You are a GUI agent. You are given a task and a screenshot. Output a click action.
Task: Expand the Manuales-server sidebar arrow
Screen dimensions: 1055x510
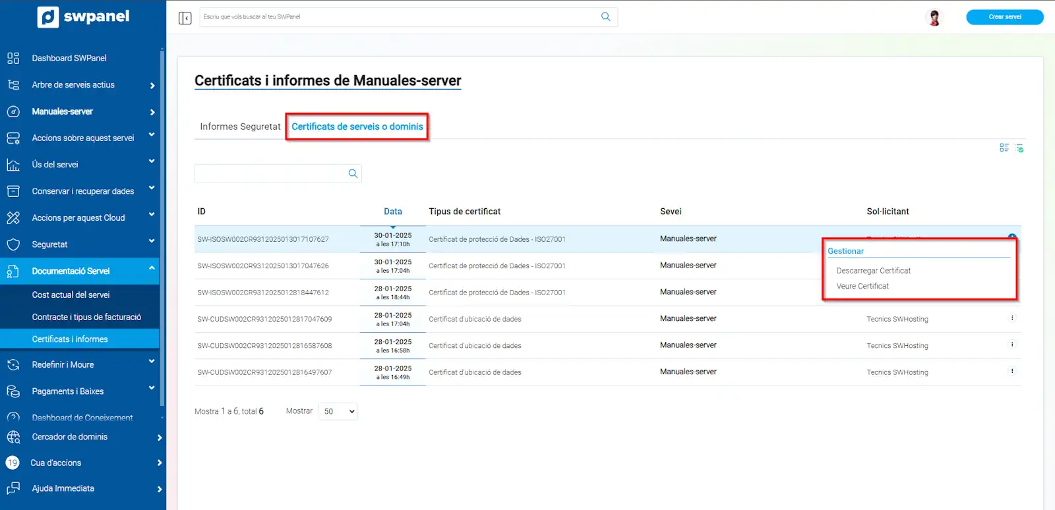tap(152, 112)
